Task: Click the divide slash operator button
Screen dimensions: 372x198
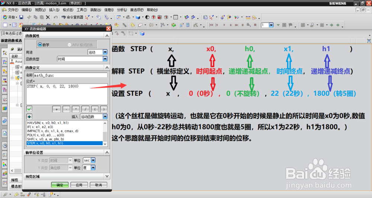Action: coord(86,109)
